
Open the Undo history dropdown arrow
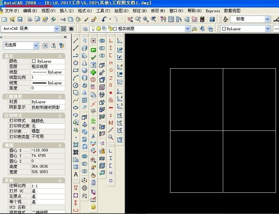tap(110, 19)
